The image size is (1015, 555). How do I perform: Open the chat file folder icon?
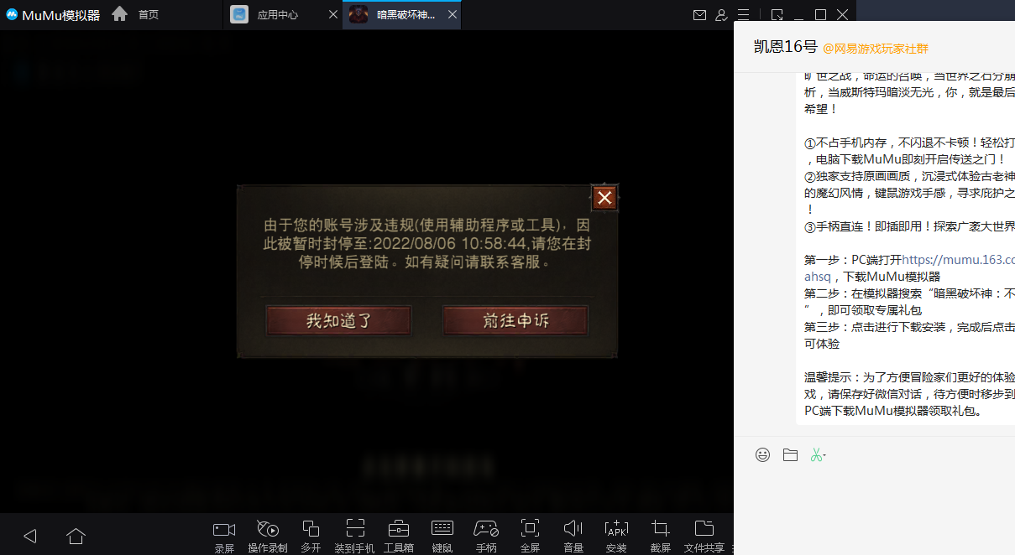coord(790,454)
